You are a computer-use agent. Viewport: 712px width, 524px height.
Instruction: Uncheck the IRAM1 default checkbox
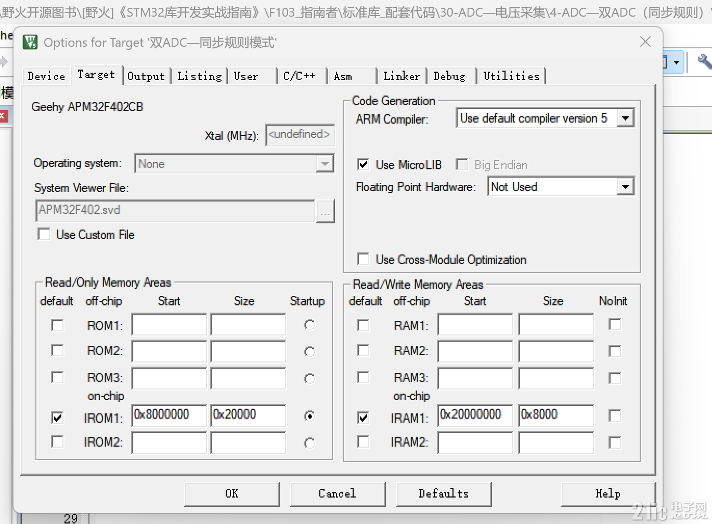(x=363, y=417)
